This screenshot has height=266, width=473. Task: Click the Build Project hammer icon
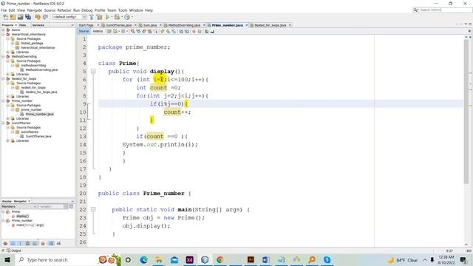[x=92, y=17]
